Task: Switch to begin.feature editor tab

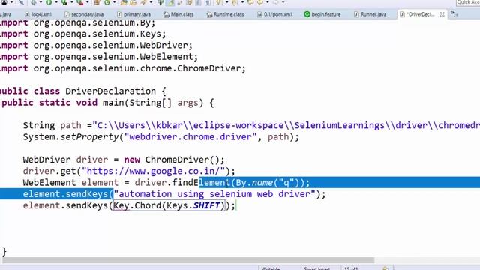Action: click(322, 14)
